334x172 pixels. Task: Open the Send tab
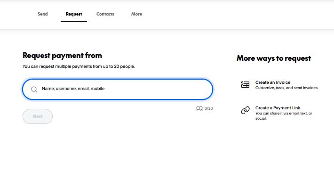coord(43,14)
